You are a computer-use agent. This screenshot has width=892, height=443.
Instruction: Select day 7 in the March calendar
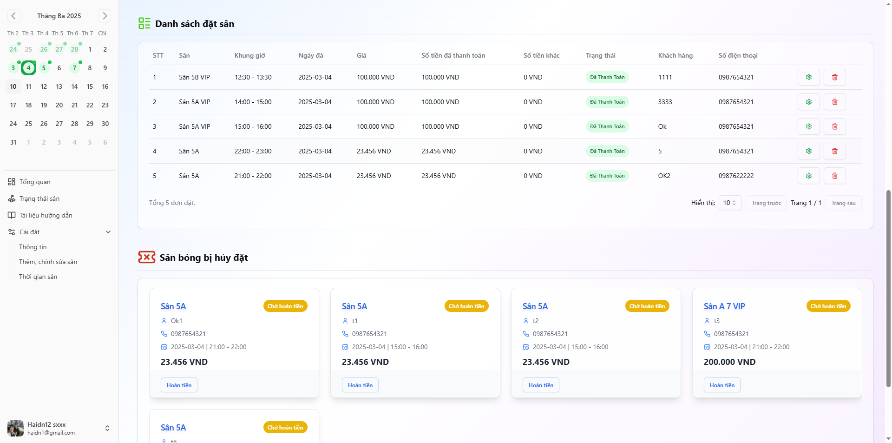coord(74,68)
